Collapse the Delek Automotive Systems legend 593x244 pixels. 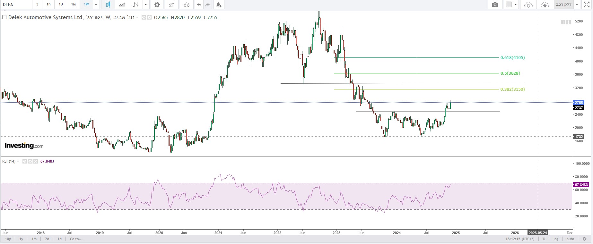(4, 17)
